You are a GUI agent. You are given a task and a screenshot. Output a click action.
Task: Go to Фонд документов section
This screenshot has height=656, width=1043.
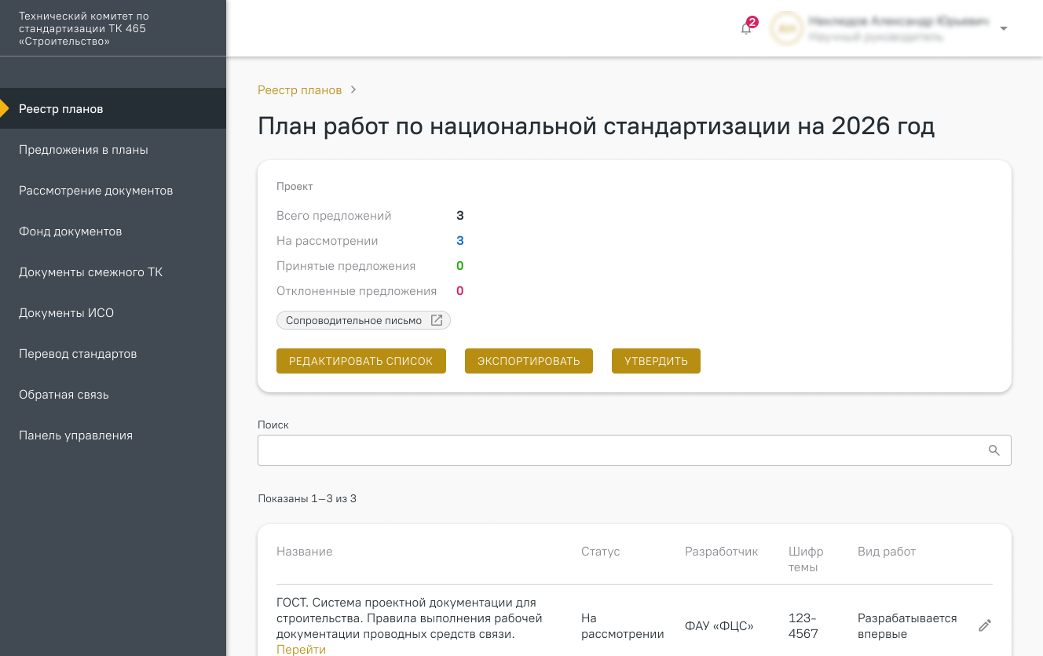click(x=70, y=231)
